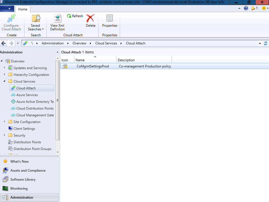Sort by the Description column header
The image size is (269, 202).
[x=144, y=60]
